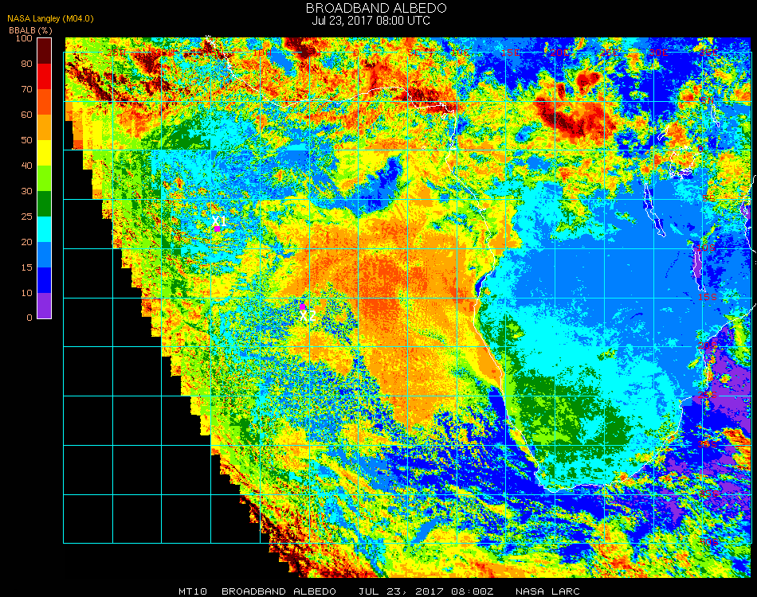This screenshot has width=757, height=597.
Task: Click the 100 value on legend scale
Action: 24,38
